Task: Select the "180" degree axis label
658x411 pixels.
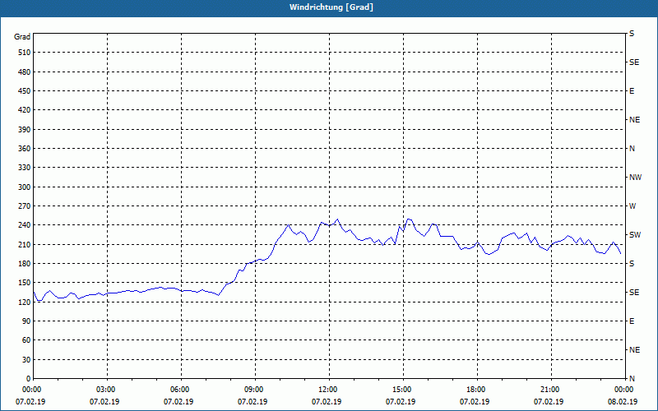Action: click(x=25, y=264)
